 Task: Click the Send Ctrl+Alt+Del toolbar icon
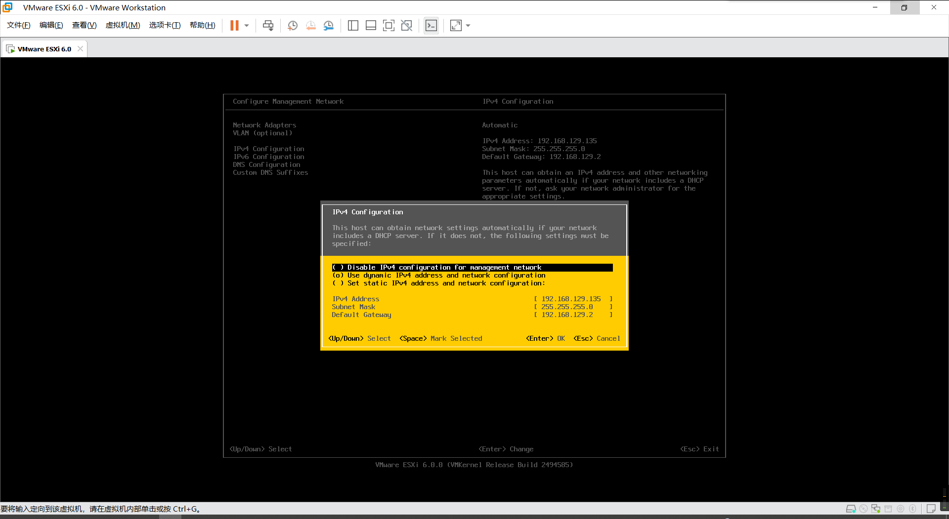click(x=268, y=25)
